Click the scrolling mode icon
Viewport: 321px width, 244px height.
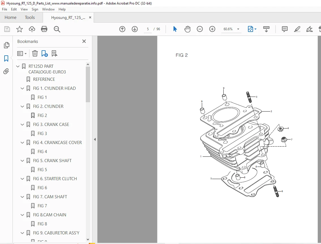[266, 29]
